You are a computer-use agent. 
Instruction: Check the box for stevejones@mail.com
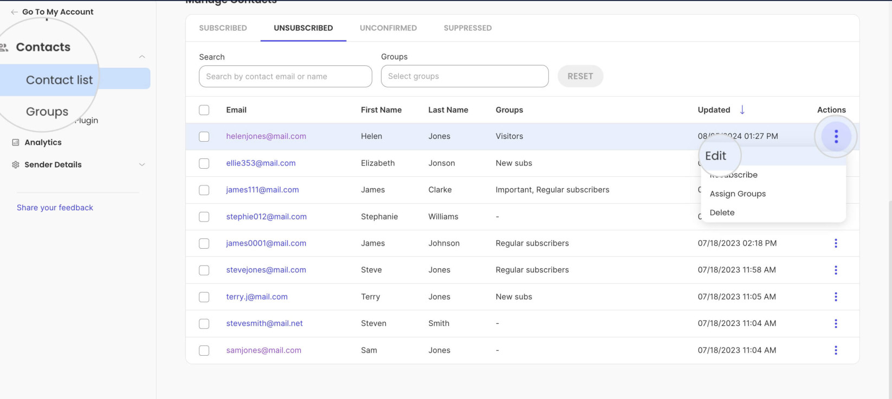coord(204,270)
